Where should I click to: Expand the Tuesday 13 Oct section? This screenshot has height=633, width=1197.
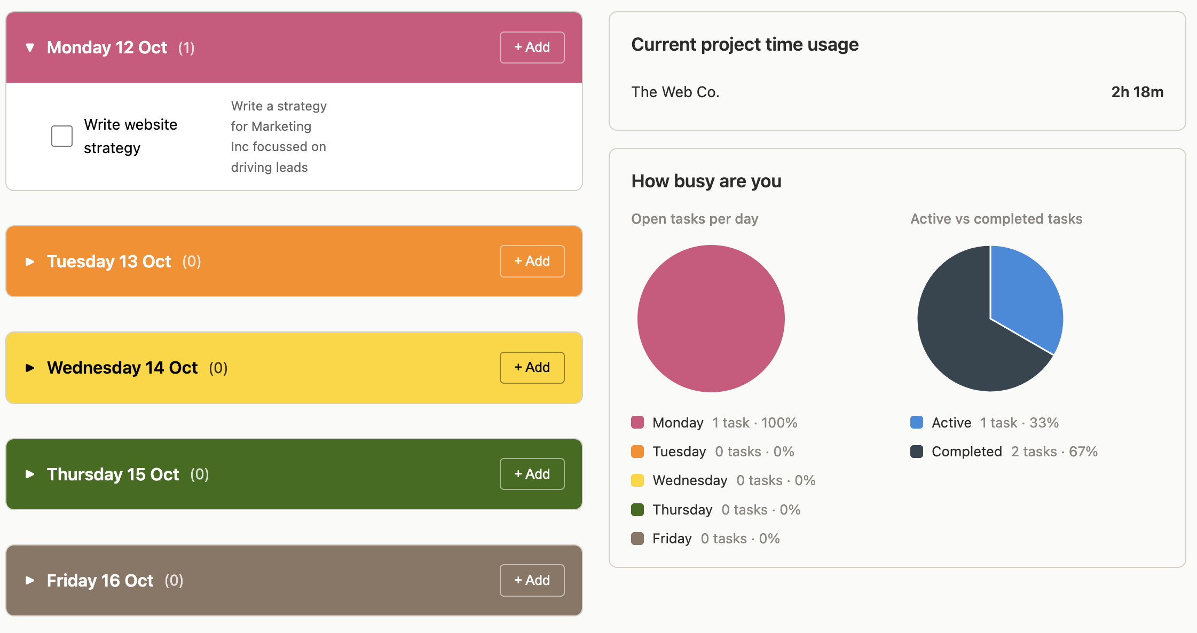(x=30, y=262)
